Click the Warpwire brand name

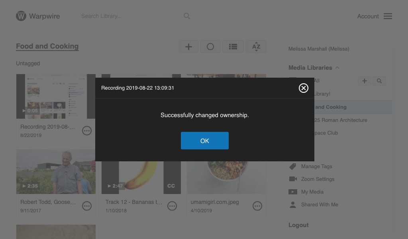[45, 16]
